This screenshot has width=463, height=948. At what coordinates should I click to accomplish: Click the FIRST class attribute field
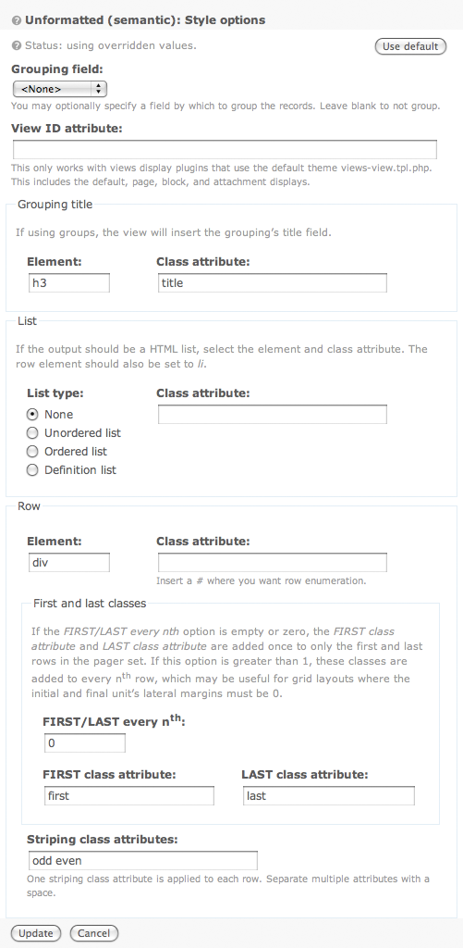coord(129,795)
